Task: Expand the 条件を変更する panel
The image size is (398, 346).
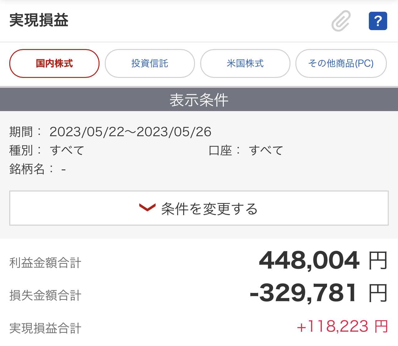Action: pos(199,208)
